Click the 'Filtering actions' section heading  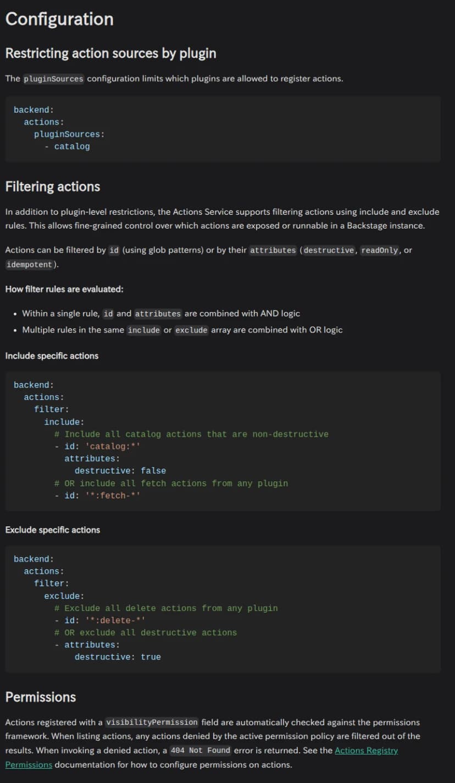click(x=53, y=187)
